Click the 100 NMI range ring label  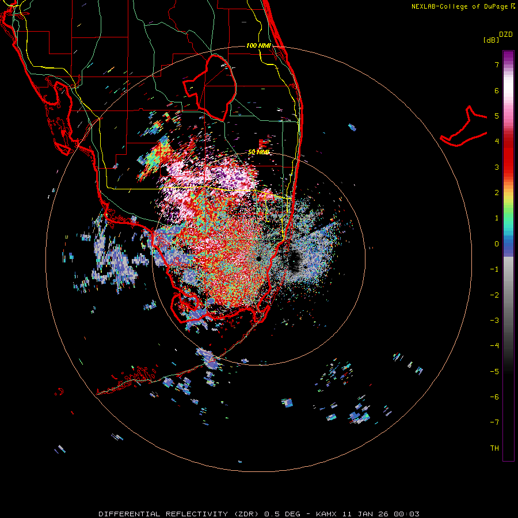258,45
